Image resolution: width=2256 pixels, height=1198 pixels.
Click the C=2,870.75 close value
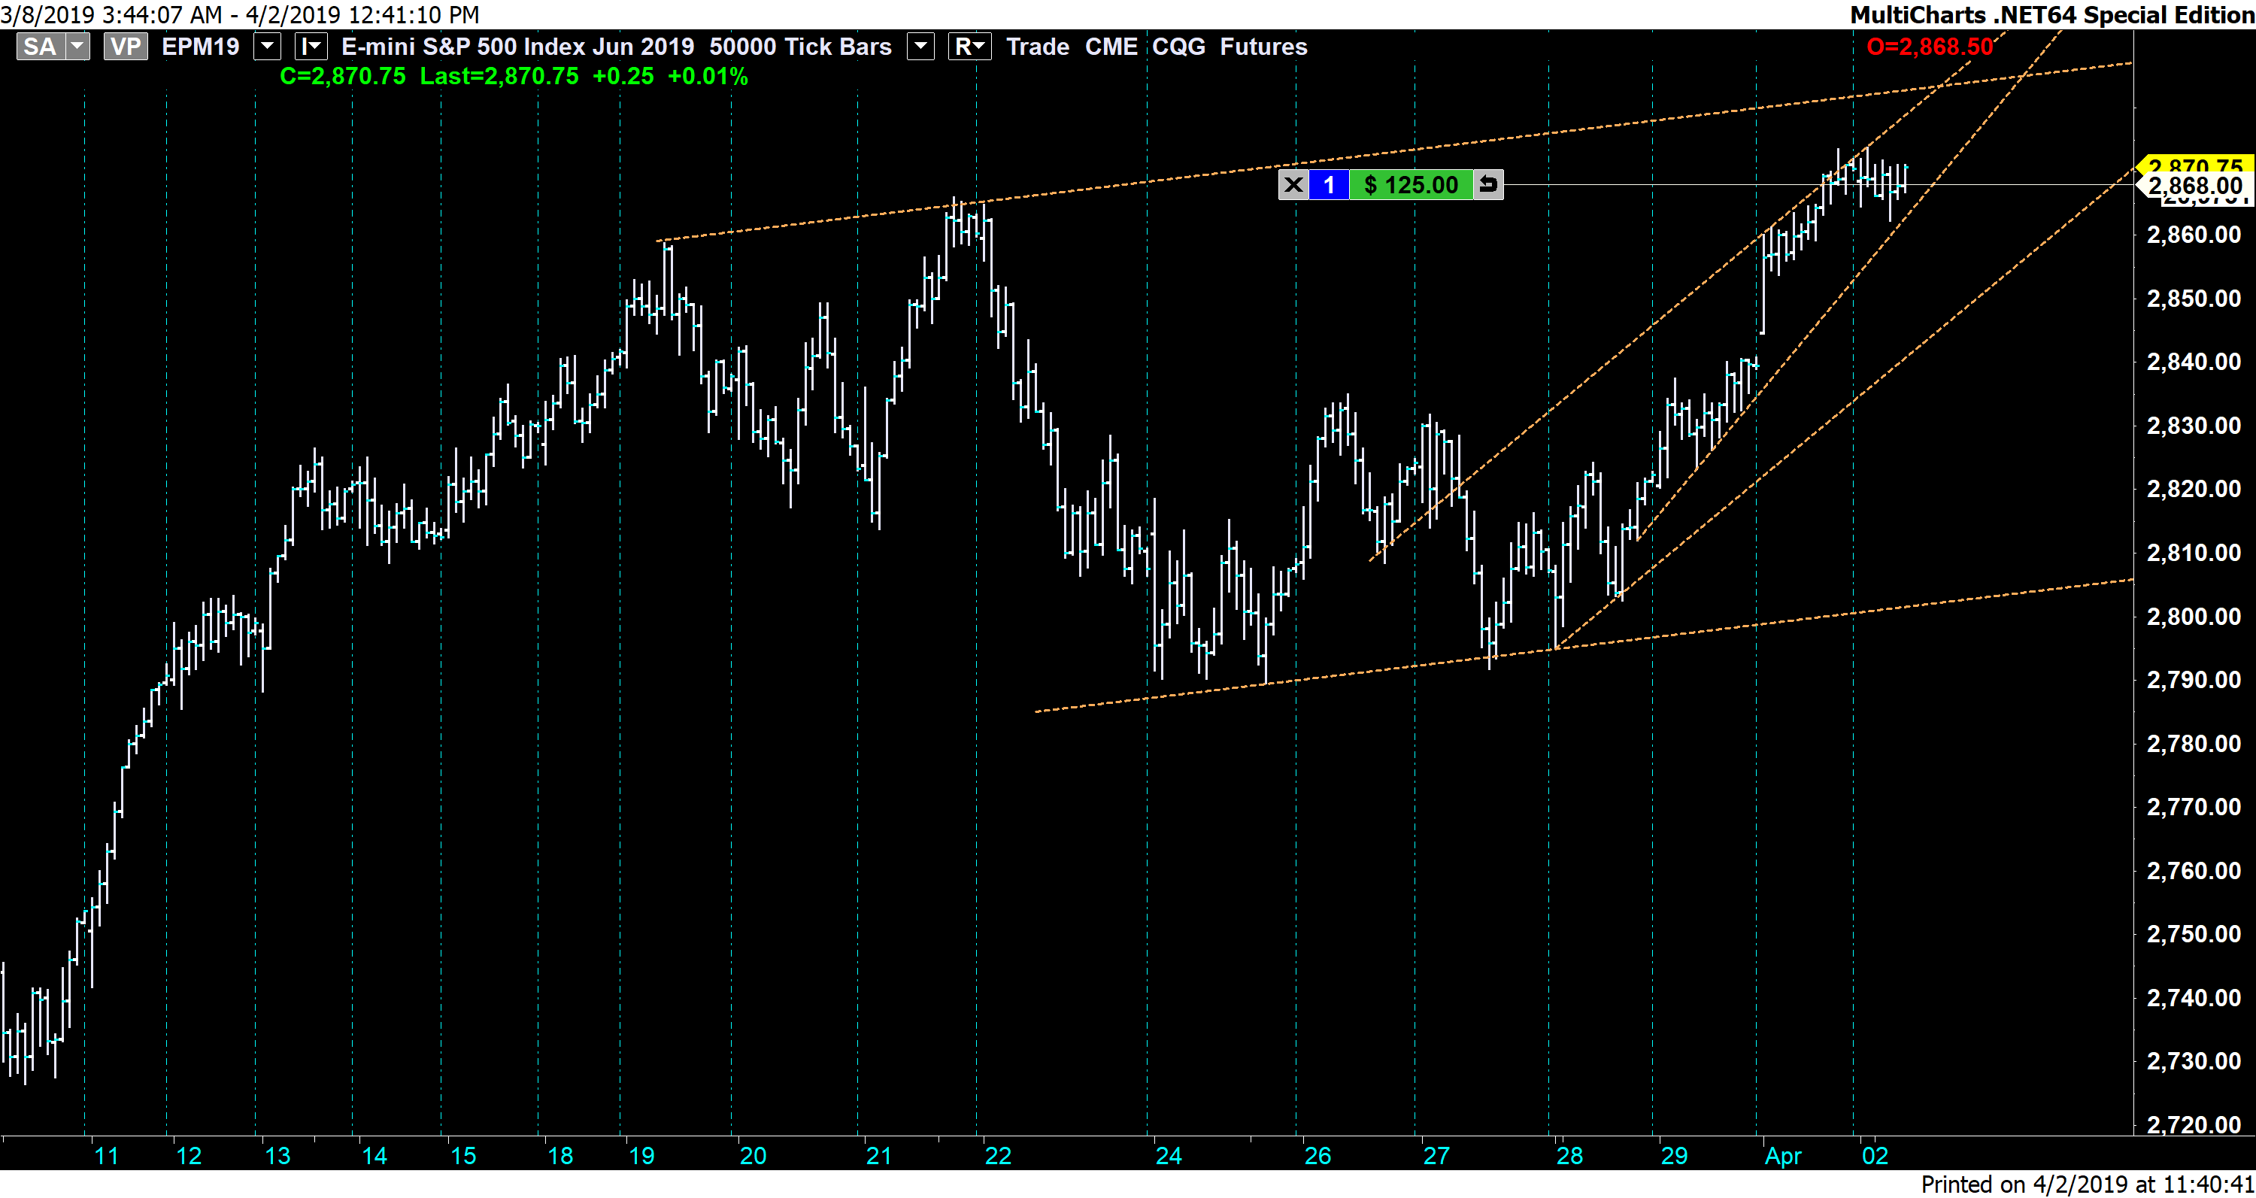[x=342, y=76]
